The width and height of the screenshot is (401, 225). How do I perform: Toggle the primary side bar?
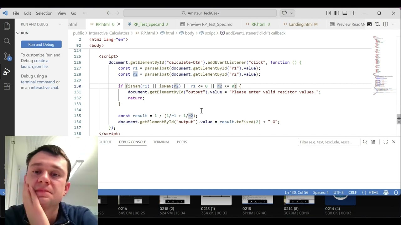336,13
